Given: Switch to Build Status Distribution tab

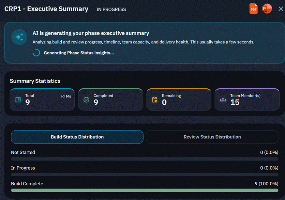Looking at the screenshot, I should [77, 137].
